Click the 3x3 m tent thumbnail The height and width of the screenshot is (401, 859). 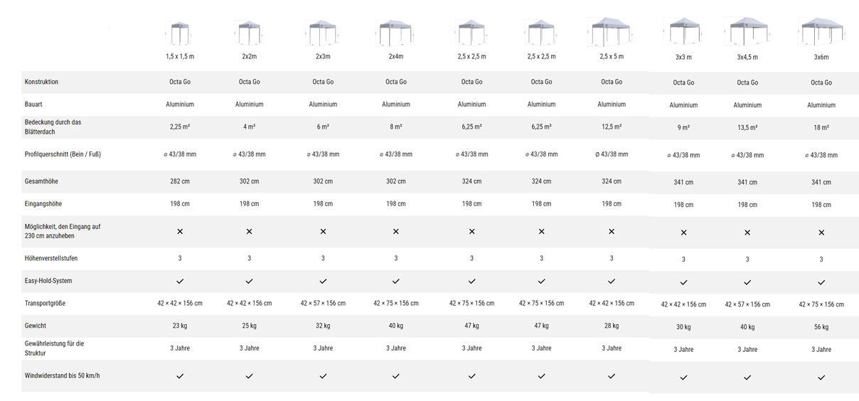pyautogui.click(x=683, y=32)
